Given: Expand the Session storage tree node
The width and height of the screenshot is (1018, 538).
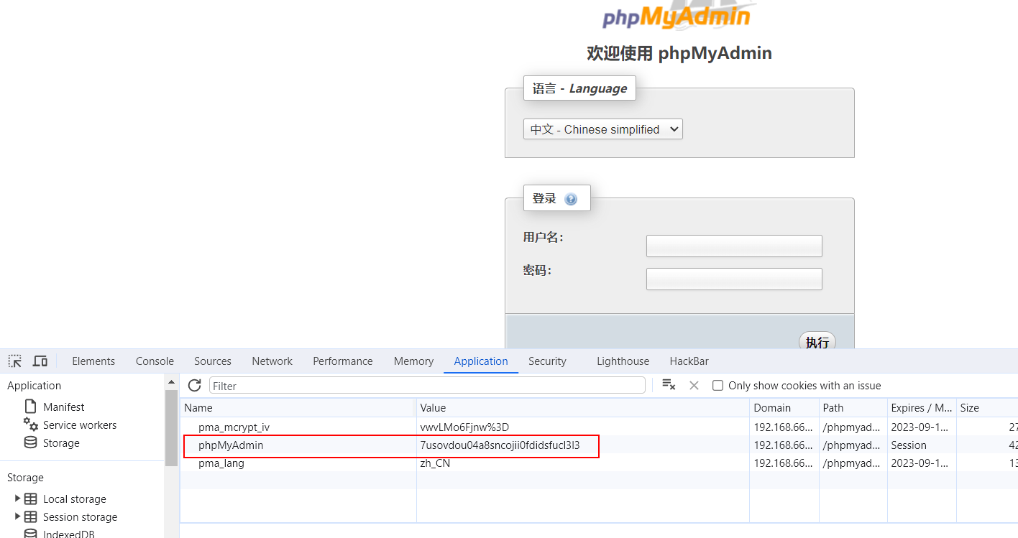Looking at the screenshot, I should click(x=18, y=516).
